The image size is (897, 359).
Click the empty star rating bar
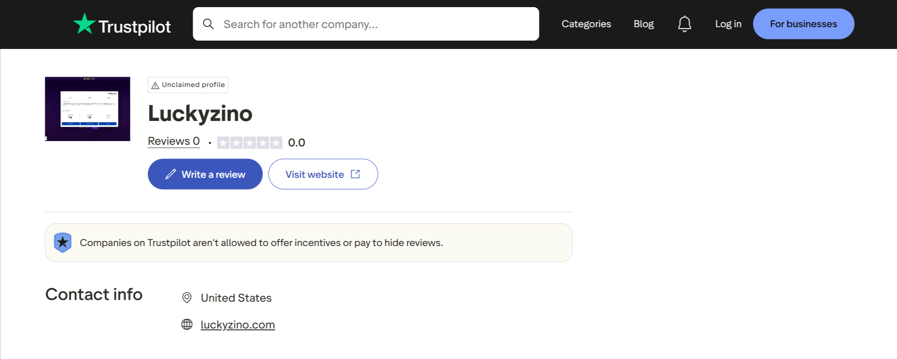[x=249, y=143]
